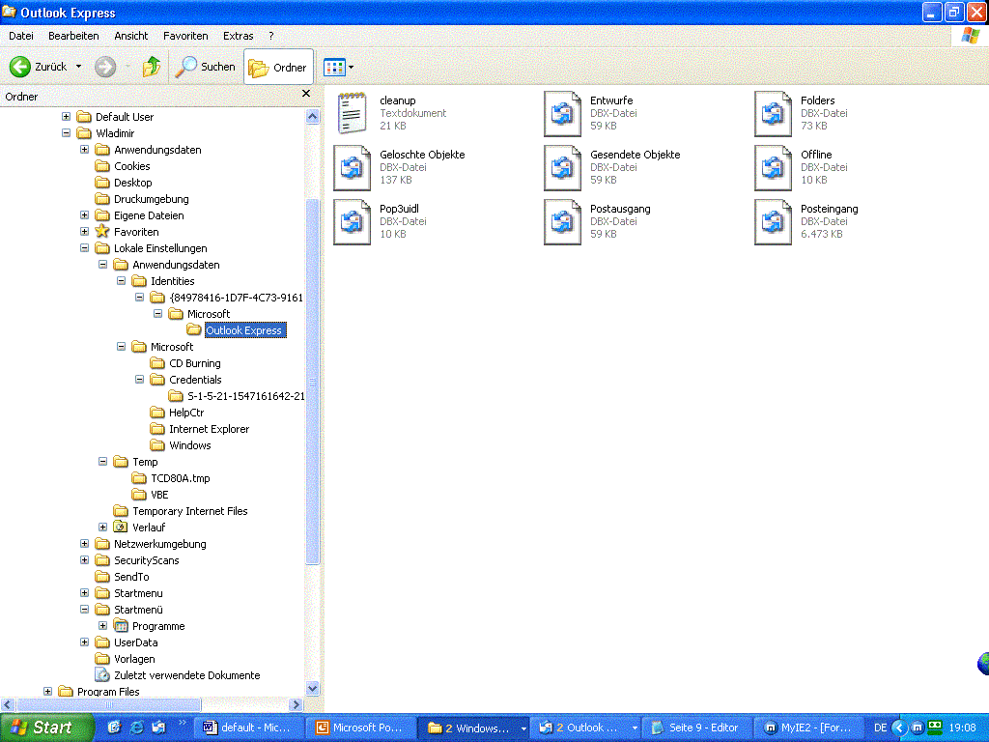Open the ? help menu

click(271, 36)
